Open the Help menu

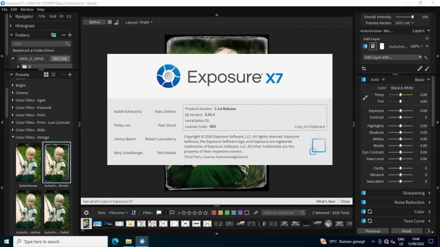[41, 9]
